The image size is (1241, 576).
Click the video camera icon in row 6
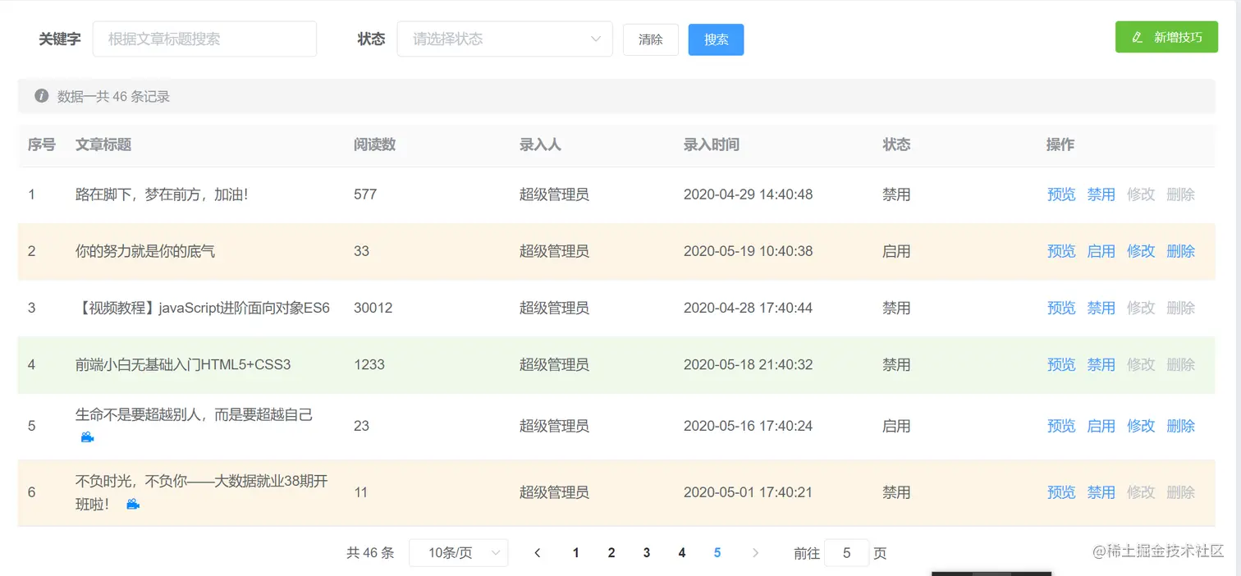[133, 504]
